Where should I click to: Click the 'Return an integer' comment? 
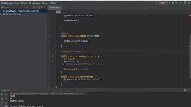[x=71, y=51]
